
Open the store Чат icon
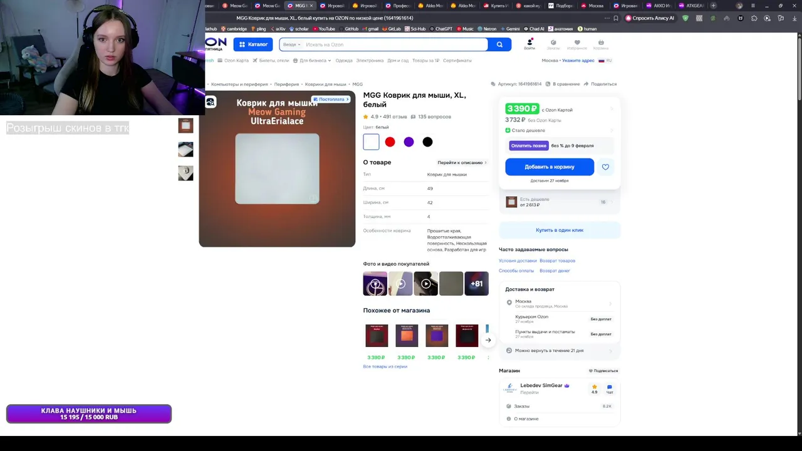[609, 389]
